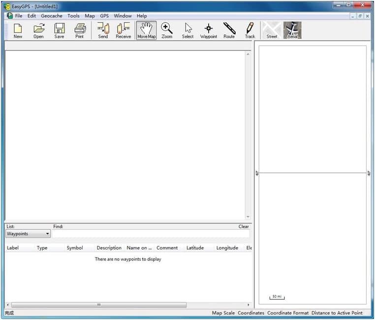
Task: Focus the Find search input field
Action: coord(151,233)
